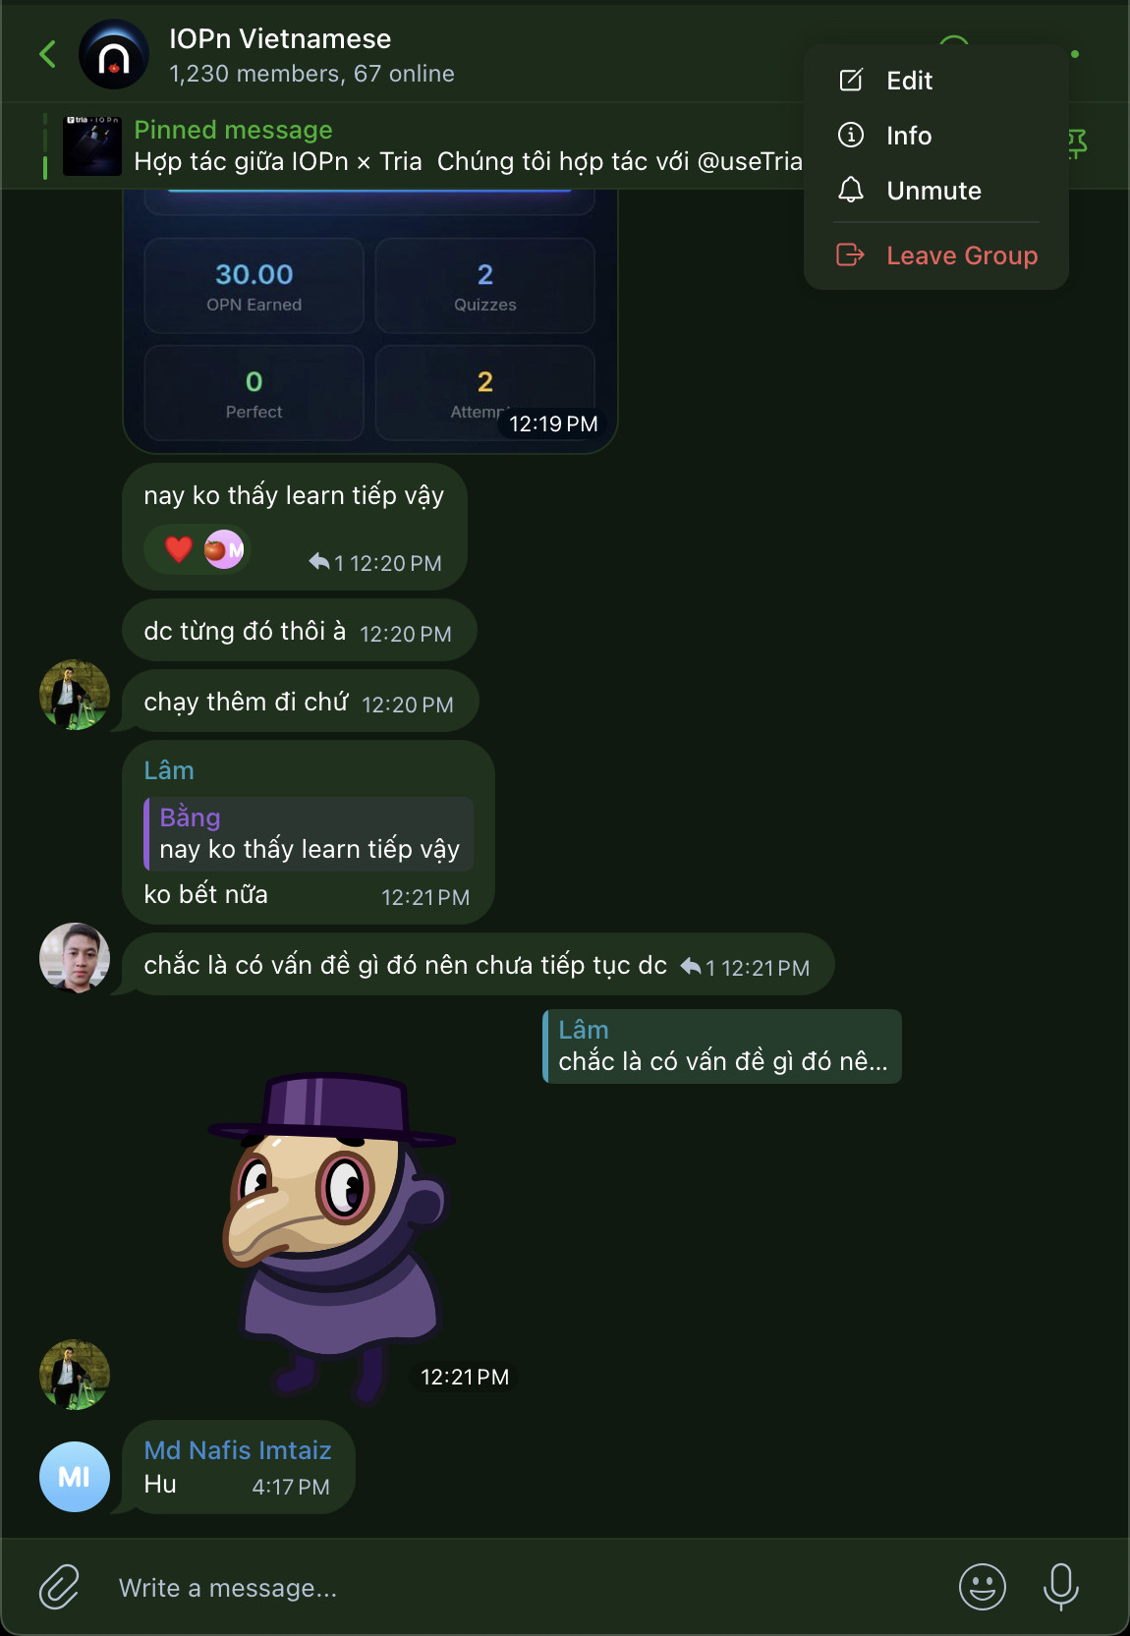Open the pinned message banner
This screenshot has width=1130, height=1636.
pos(423,145)
